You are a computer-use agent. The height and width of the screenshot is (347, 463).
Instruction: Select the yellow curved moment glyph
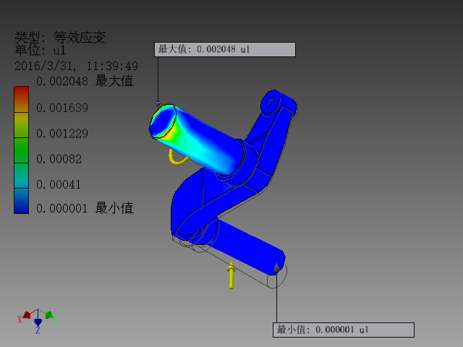[x=178, y=157]
